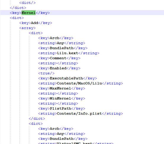Select the highlighted word Kernel

tap(29, 13)
